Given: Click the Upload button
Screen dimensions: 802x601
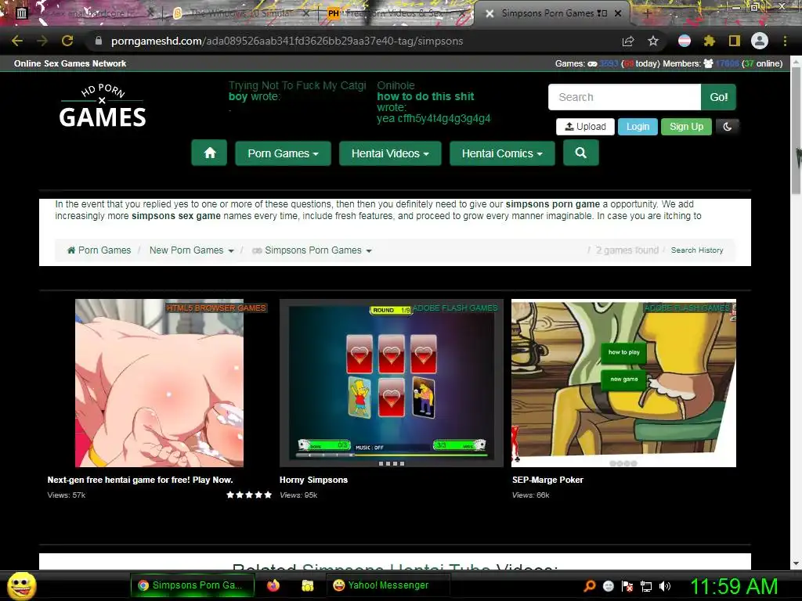Looking at the screenshot, I should (585, 126).
